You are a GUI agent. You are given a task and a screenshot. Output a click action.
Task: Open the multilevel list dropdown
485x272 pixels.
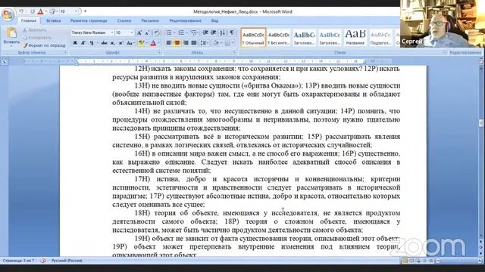(x=194, y=32)
